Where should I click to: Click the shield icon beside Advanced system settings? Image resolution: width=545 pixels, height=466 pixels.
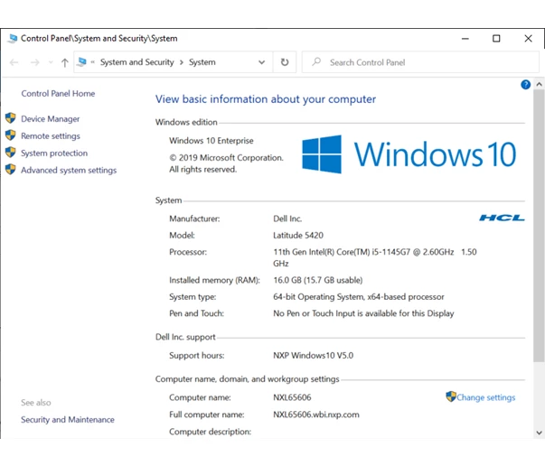11,169
